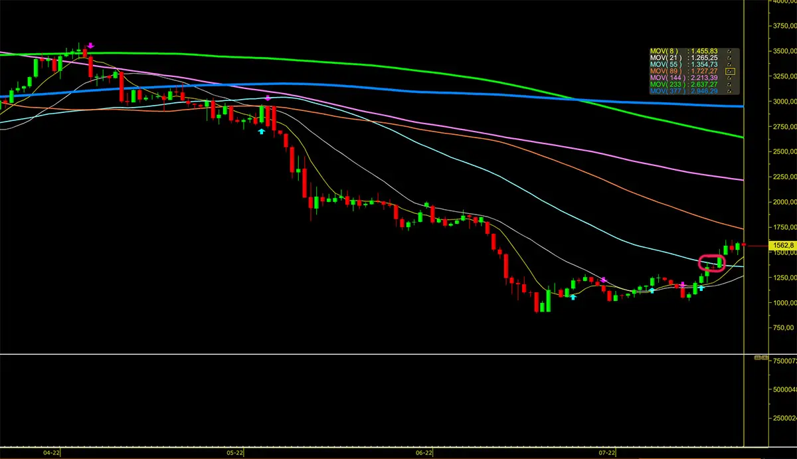Screen dimensions: 797x459
Task: Click the 06-22 date label on the time axis
Action: pos(424,453)
